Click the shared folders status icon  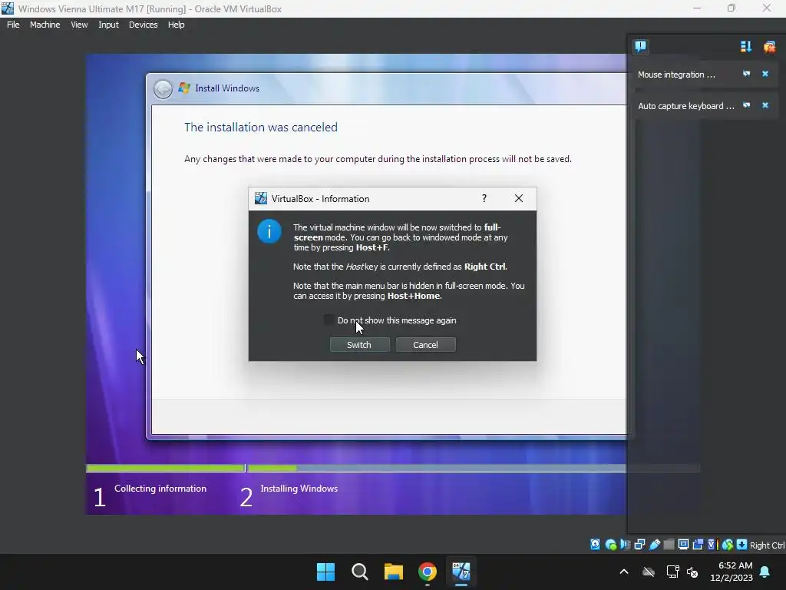pyautogui.click(x=669, y=545)
